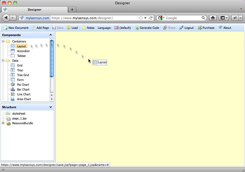Click the Load button
The width and height of the screenshot is (245, 172).
[x=71, y=28]
